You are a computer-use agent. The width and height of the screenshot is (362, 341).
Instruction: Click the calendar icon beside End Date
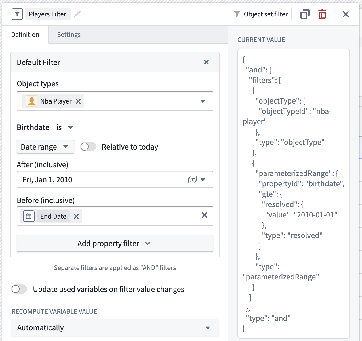[28, 216]
